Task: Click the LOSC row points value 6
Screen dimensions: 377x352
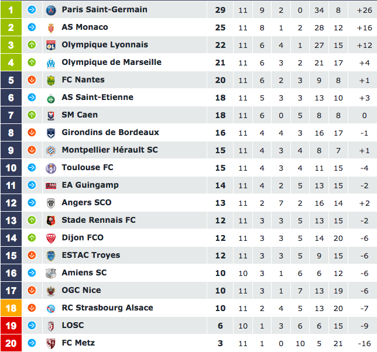Action: 220,326
